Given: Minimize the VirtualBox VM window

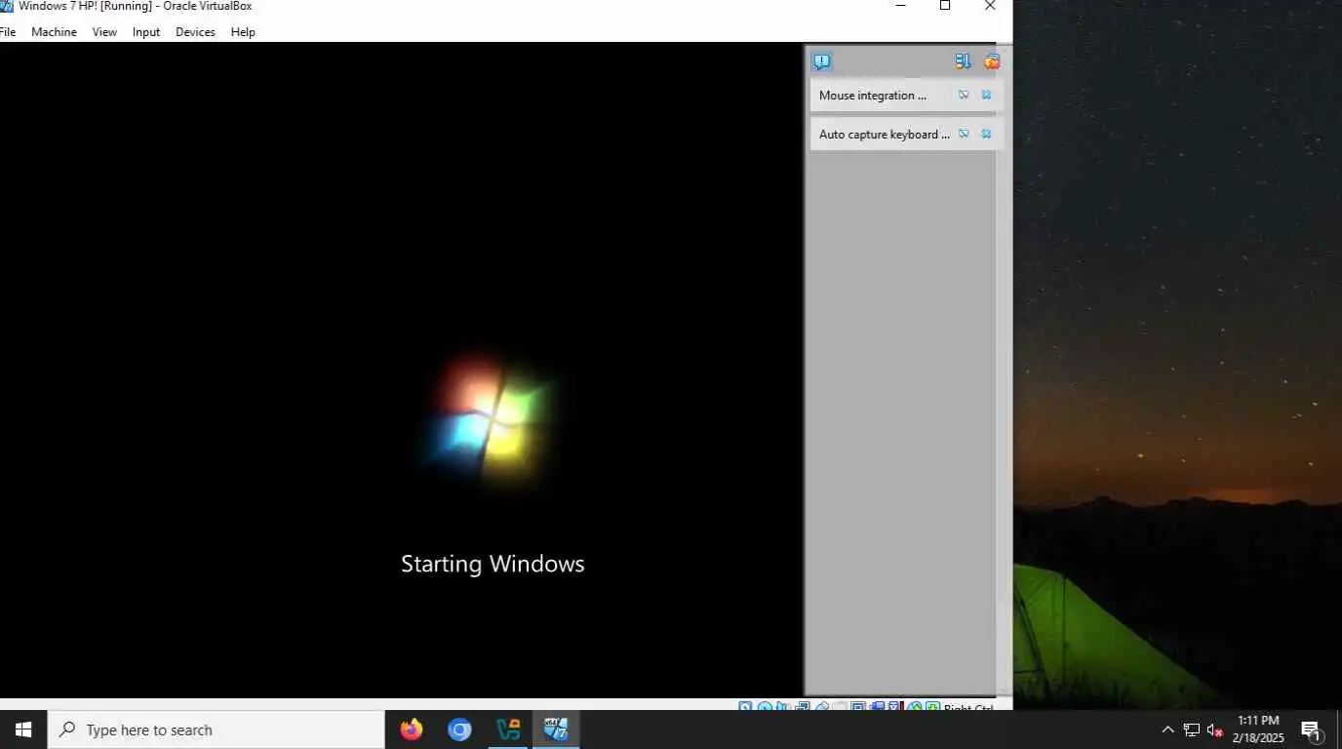Looking at the screenshot, I should pyautogui.click(x=900, y=6).
